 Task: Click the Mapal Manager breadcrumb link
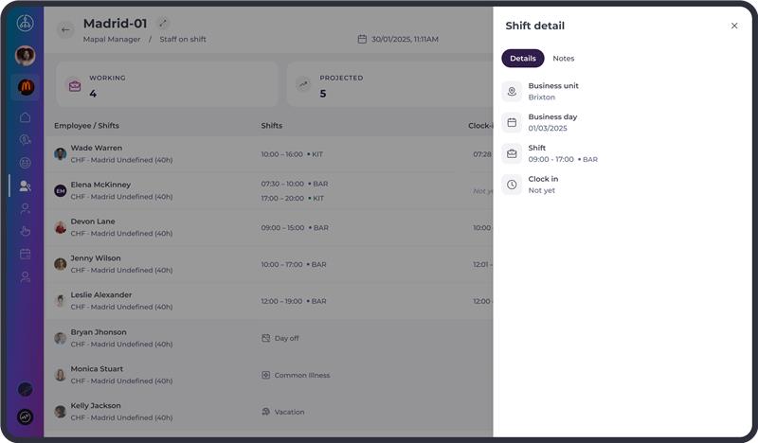(112, 40)
